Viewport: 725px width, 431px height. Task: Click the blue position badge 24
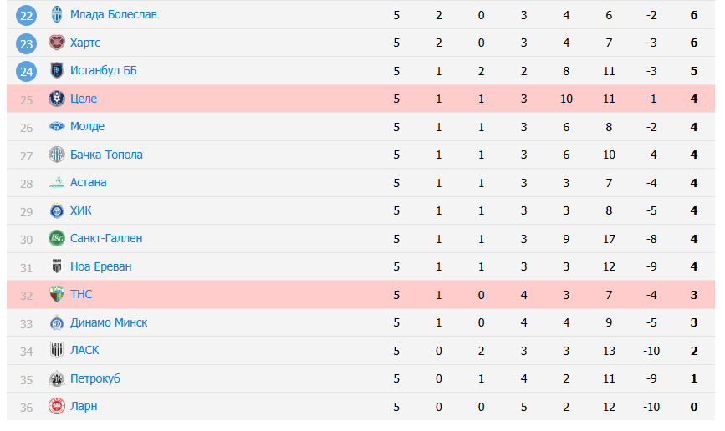click(x=27, y=71)
